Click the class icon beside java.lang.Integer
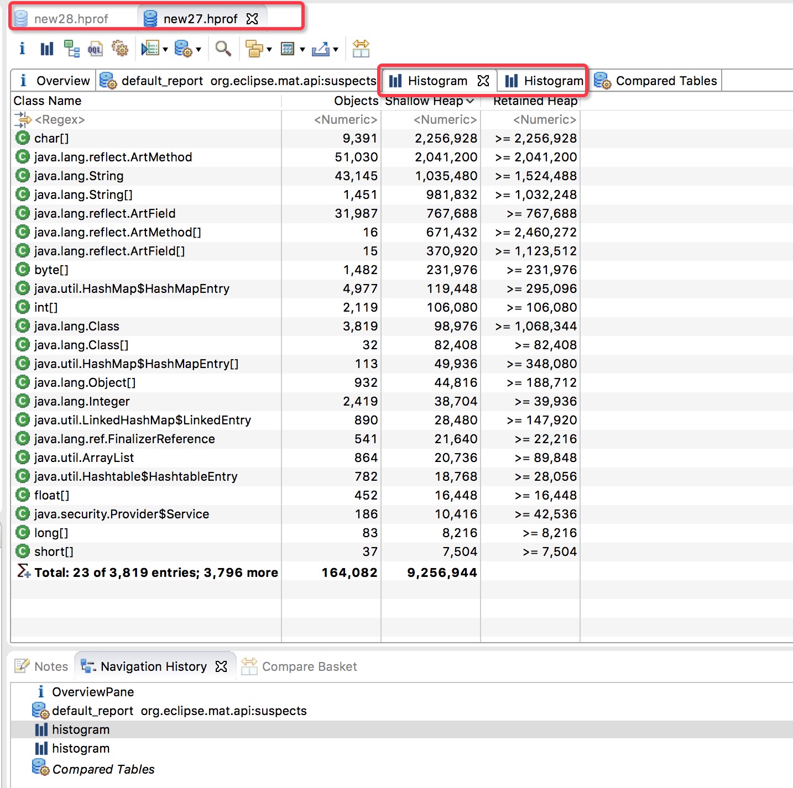 [22, 401]
